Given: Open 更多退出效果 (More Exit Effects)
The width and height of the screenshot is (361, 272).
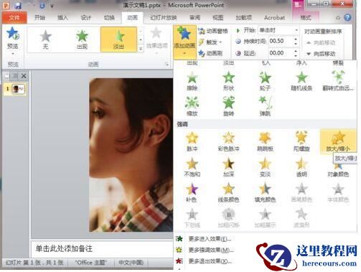Looking at the screenshot, I should point(203,261).
